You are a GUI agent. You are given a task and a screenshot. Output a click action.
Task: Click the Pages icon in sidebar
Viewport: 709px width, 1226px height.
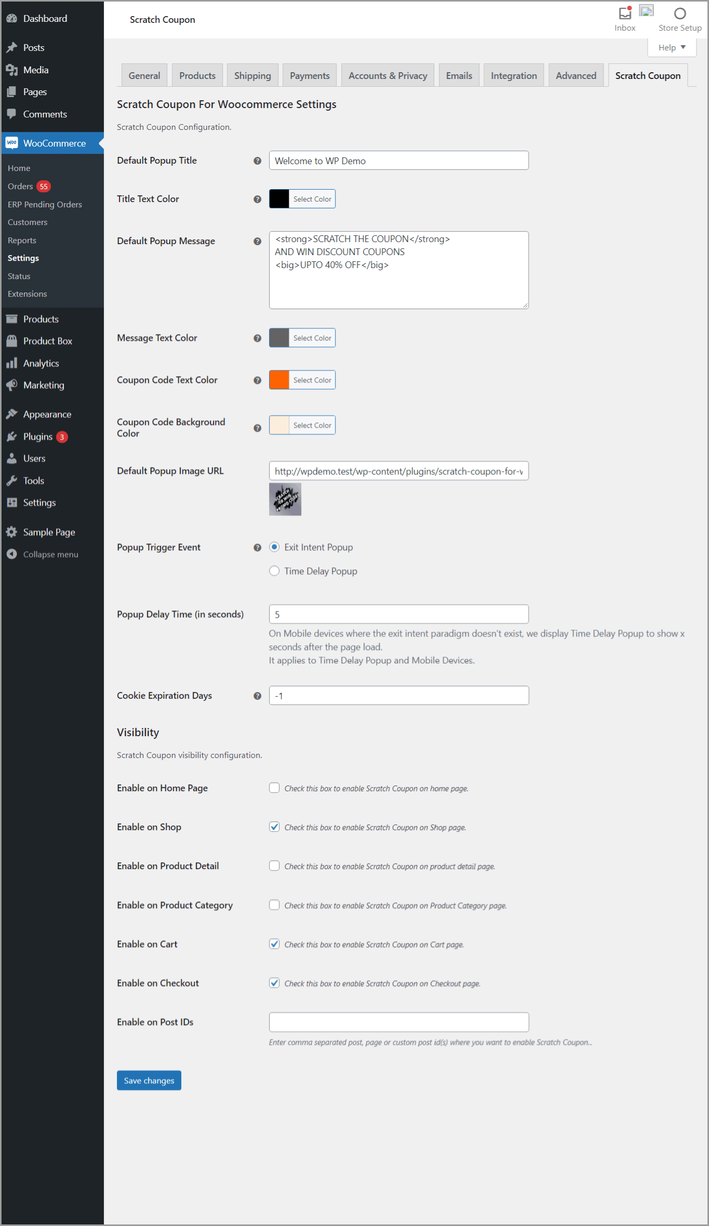[11, 92]
